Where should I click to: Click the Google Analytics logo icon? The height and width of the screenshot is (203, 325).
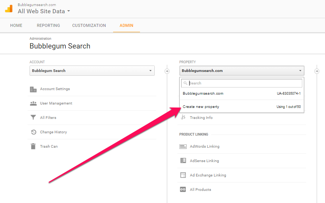click(9, 9)
